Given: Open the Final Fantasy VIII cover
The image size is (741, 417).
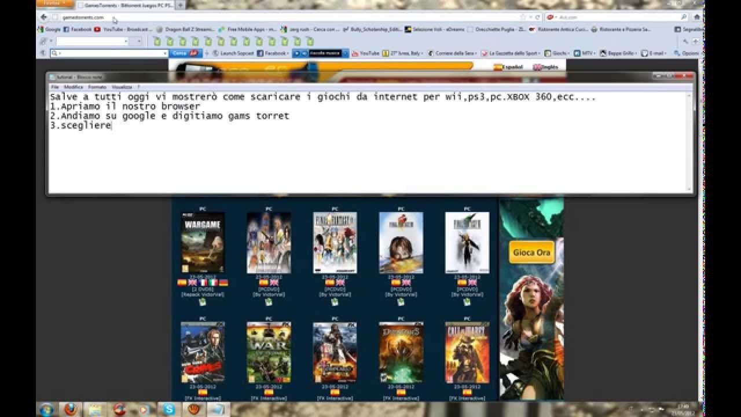Looking at the screenshot, I should [401, 243].
